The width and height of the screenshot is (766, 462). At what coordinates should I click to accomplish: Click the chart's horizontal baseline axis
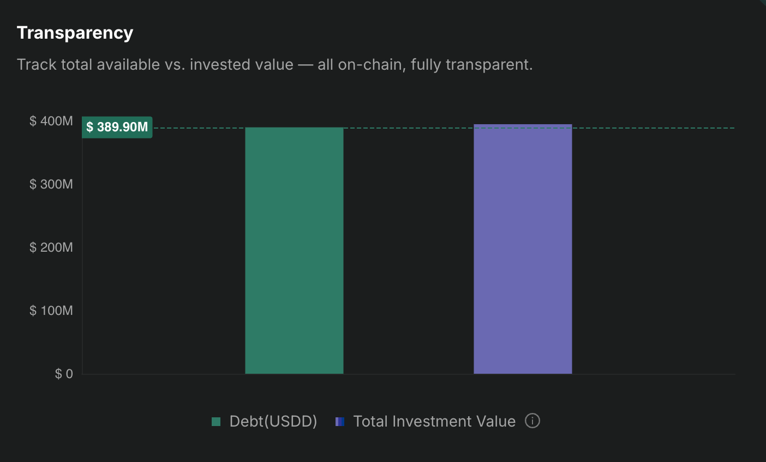[654, 374]
